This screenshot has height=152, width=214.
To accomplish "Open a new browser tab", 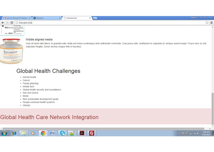I will [95, 18].
